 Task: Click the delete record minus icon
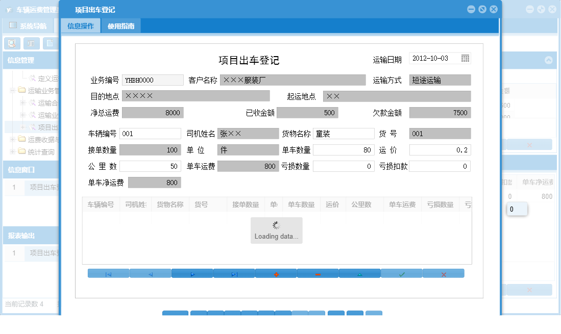tap(318, 273)
